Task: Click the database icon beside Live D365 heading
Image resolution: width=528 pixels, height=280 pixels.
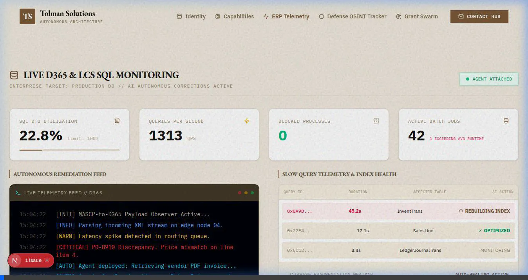Action: [x=14, y=75]
